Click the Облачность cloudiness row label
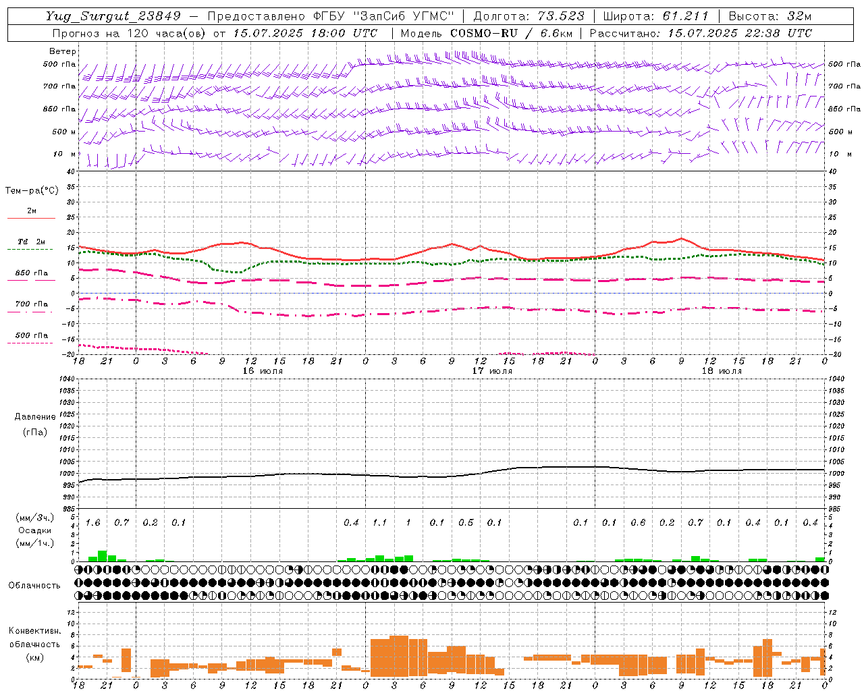Image resolution: width=864 pixels, height=691 pixels. [34, 586]
